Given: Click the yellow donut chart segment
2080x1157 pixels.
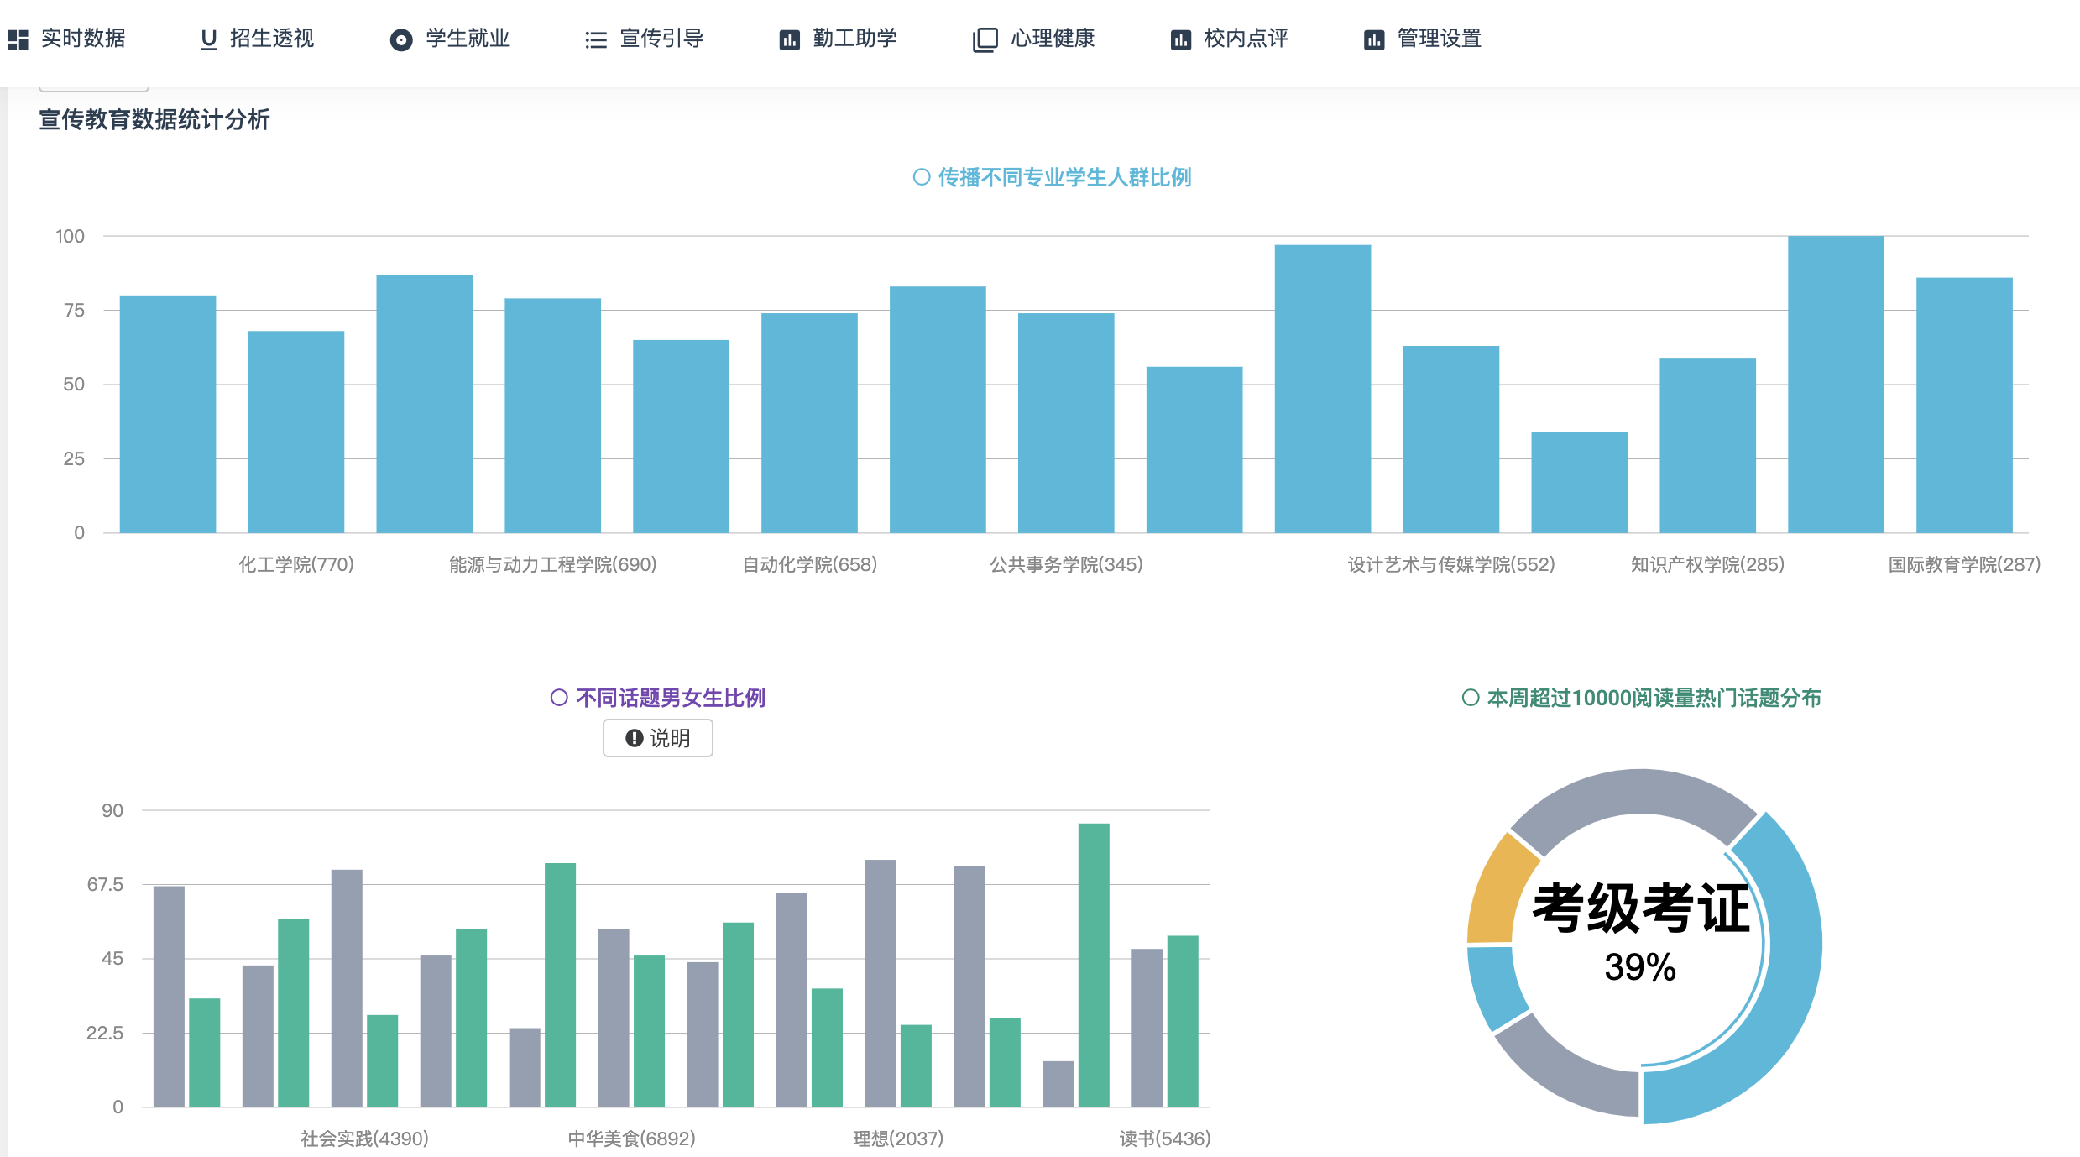Looking at the screenshot, I should [1497, 890].
